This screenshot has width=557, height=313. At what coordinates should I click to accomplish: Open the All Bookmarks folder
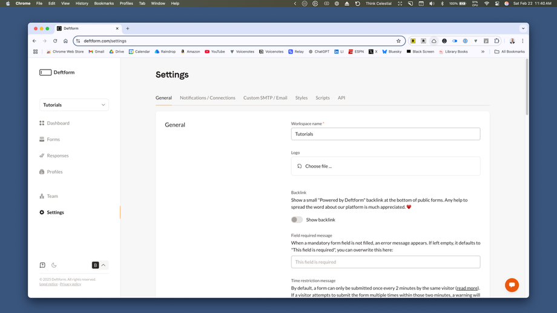[x=509, y=51]
